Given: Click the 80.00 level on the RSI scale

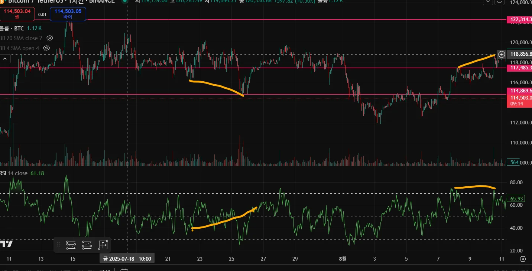Looking at the screenshot, I should point(516,182).
